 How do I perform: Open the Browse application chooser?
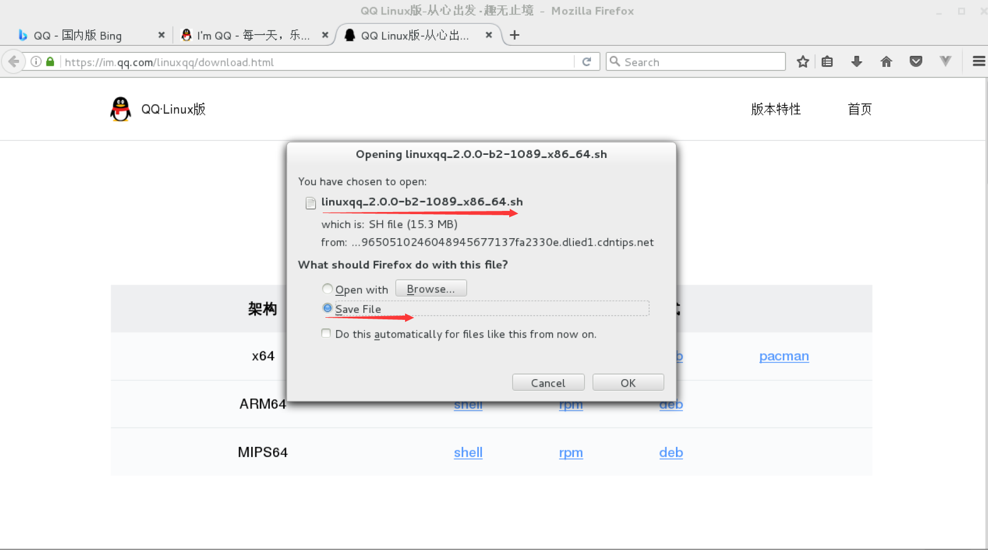[431, 288]
